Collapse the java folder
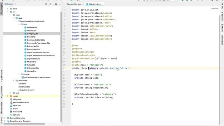 [13, 18]
